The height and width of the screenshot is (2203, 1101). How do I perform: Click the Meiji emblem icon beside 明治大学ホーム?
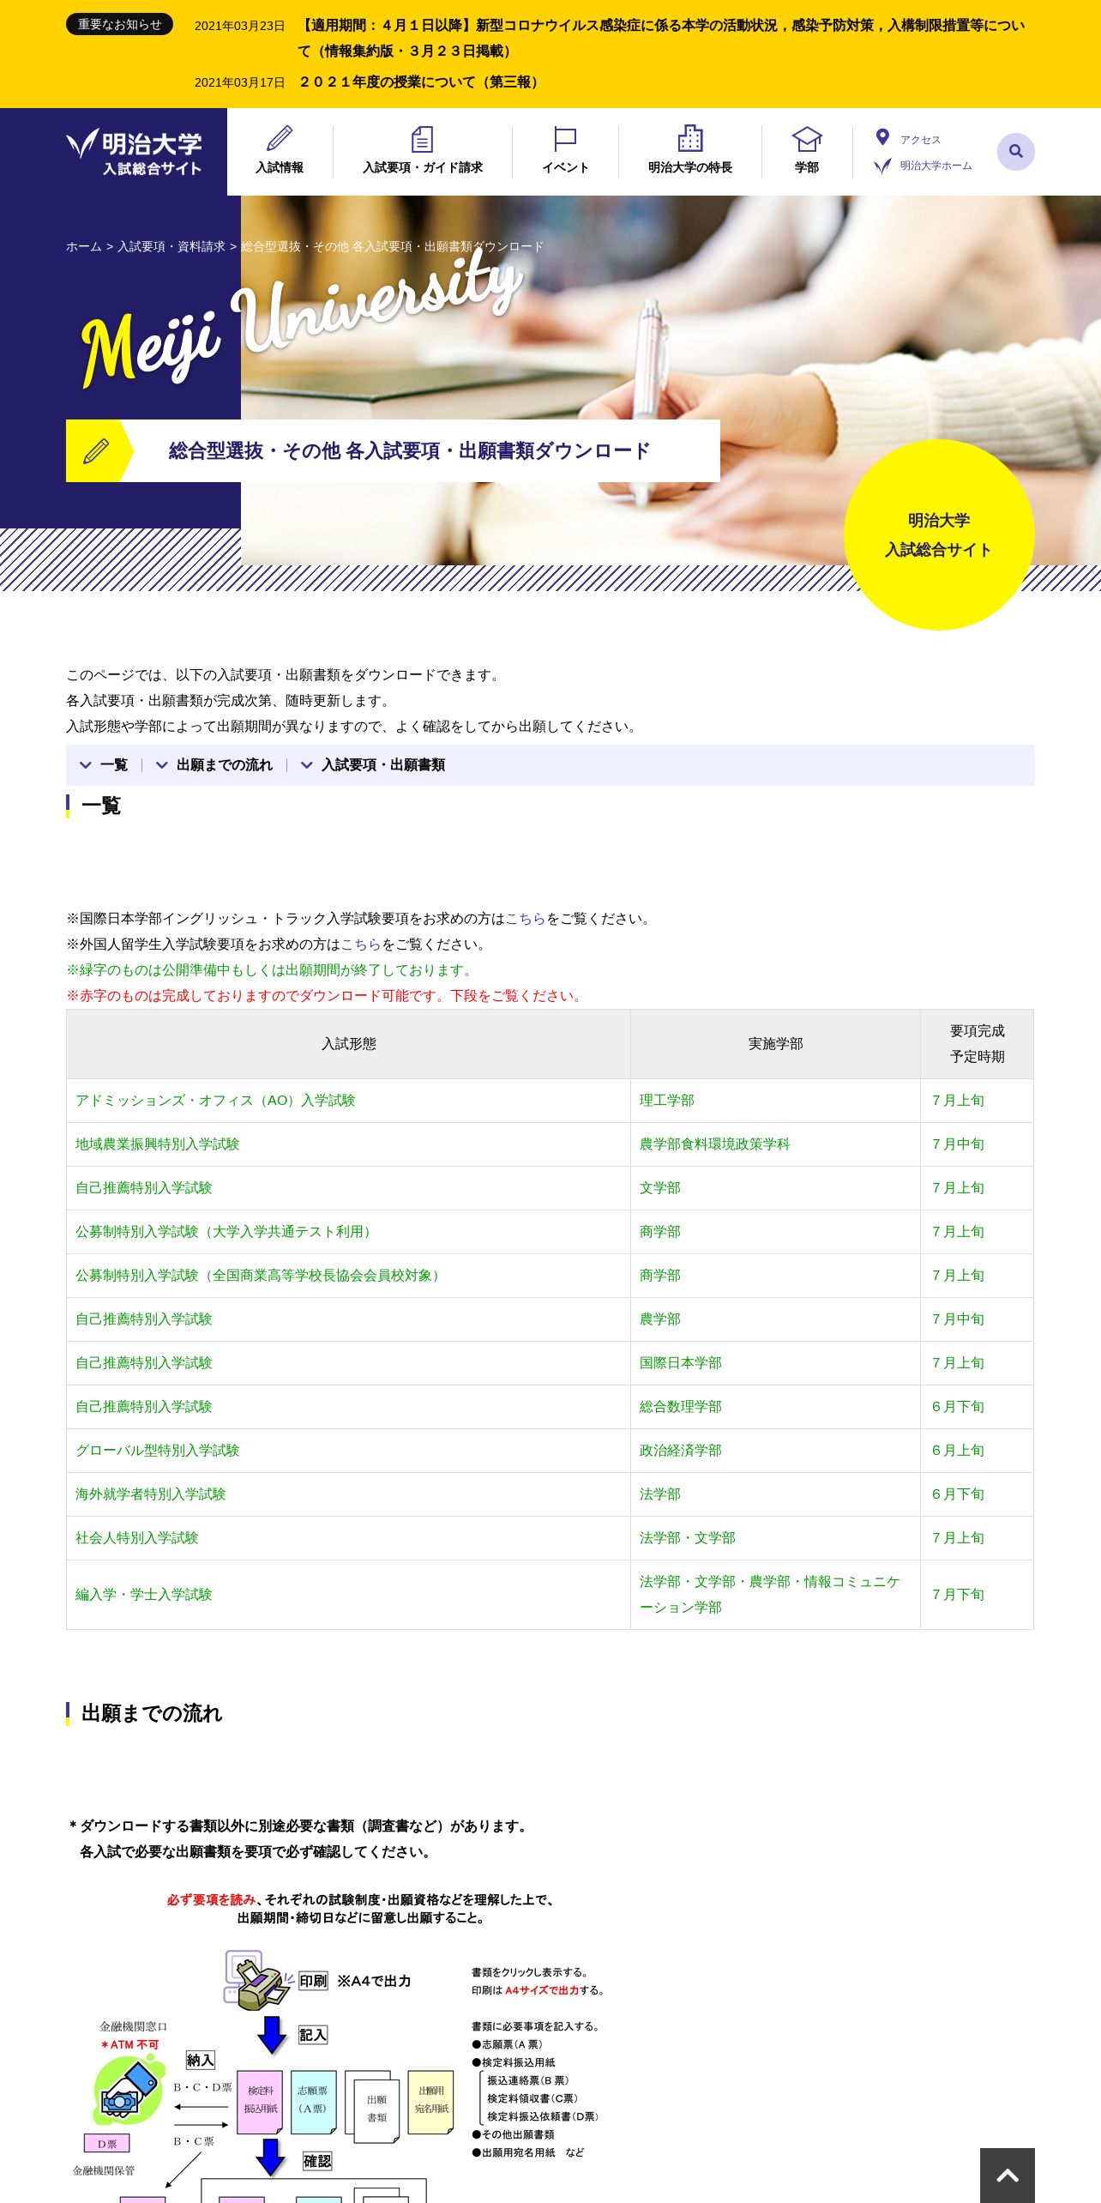882,166
